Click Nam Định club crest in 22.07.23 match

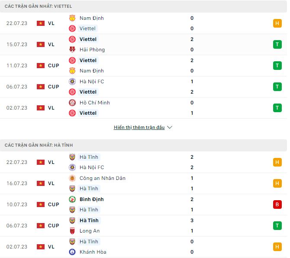pos(72,18)
